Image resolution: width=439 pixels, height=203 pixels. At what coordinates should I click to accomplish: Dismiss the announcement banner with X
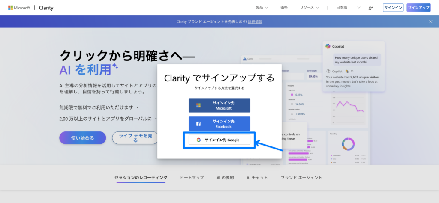(431, 21)
